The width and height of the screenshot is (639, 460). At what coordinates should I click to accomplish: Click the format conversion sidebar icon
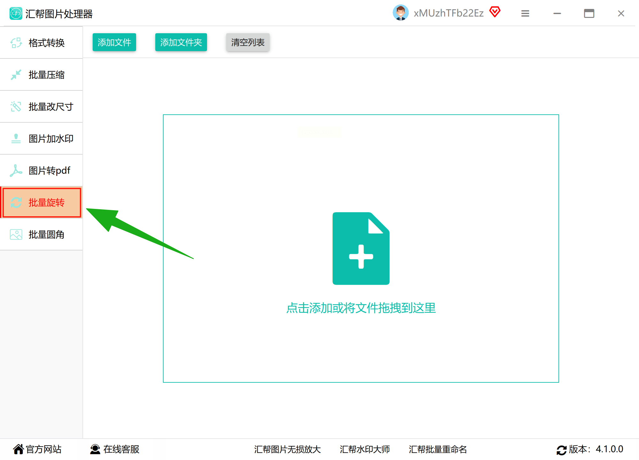point(16,43)
